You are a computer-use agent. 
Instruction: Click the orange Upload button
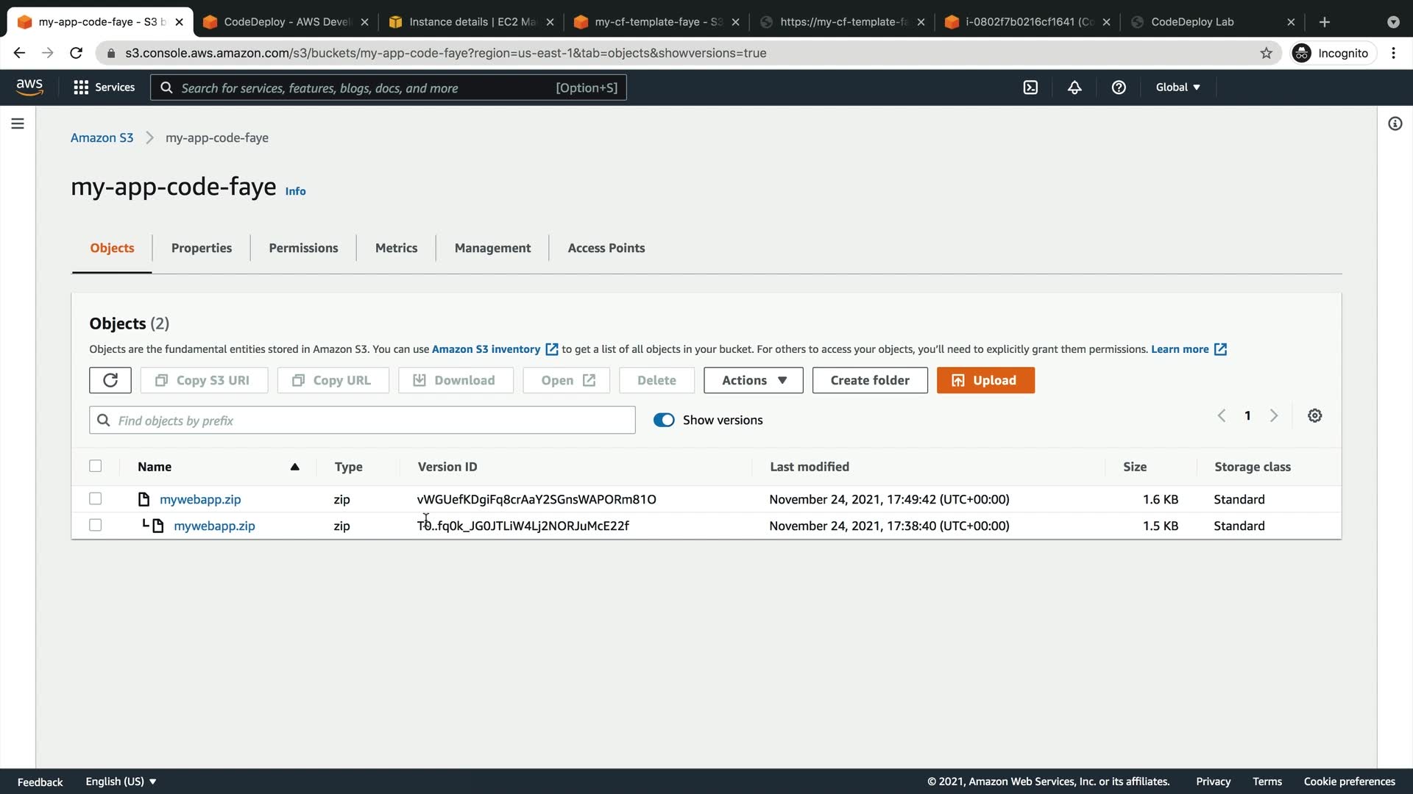point(985,380)
